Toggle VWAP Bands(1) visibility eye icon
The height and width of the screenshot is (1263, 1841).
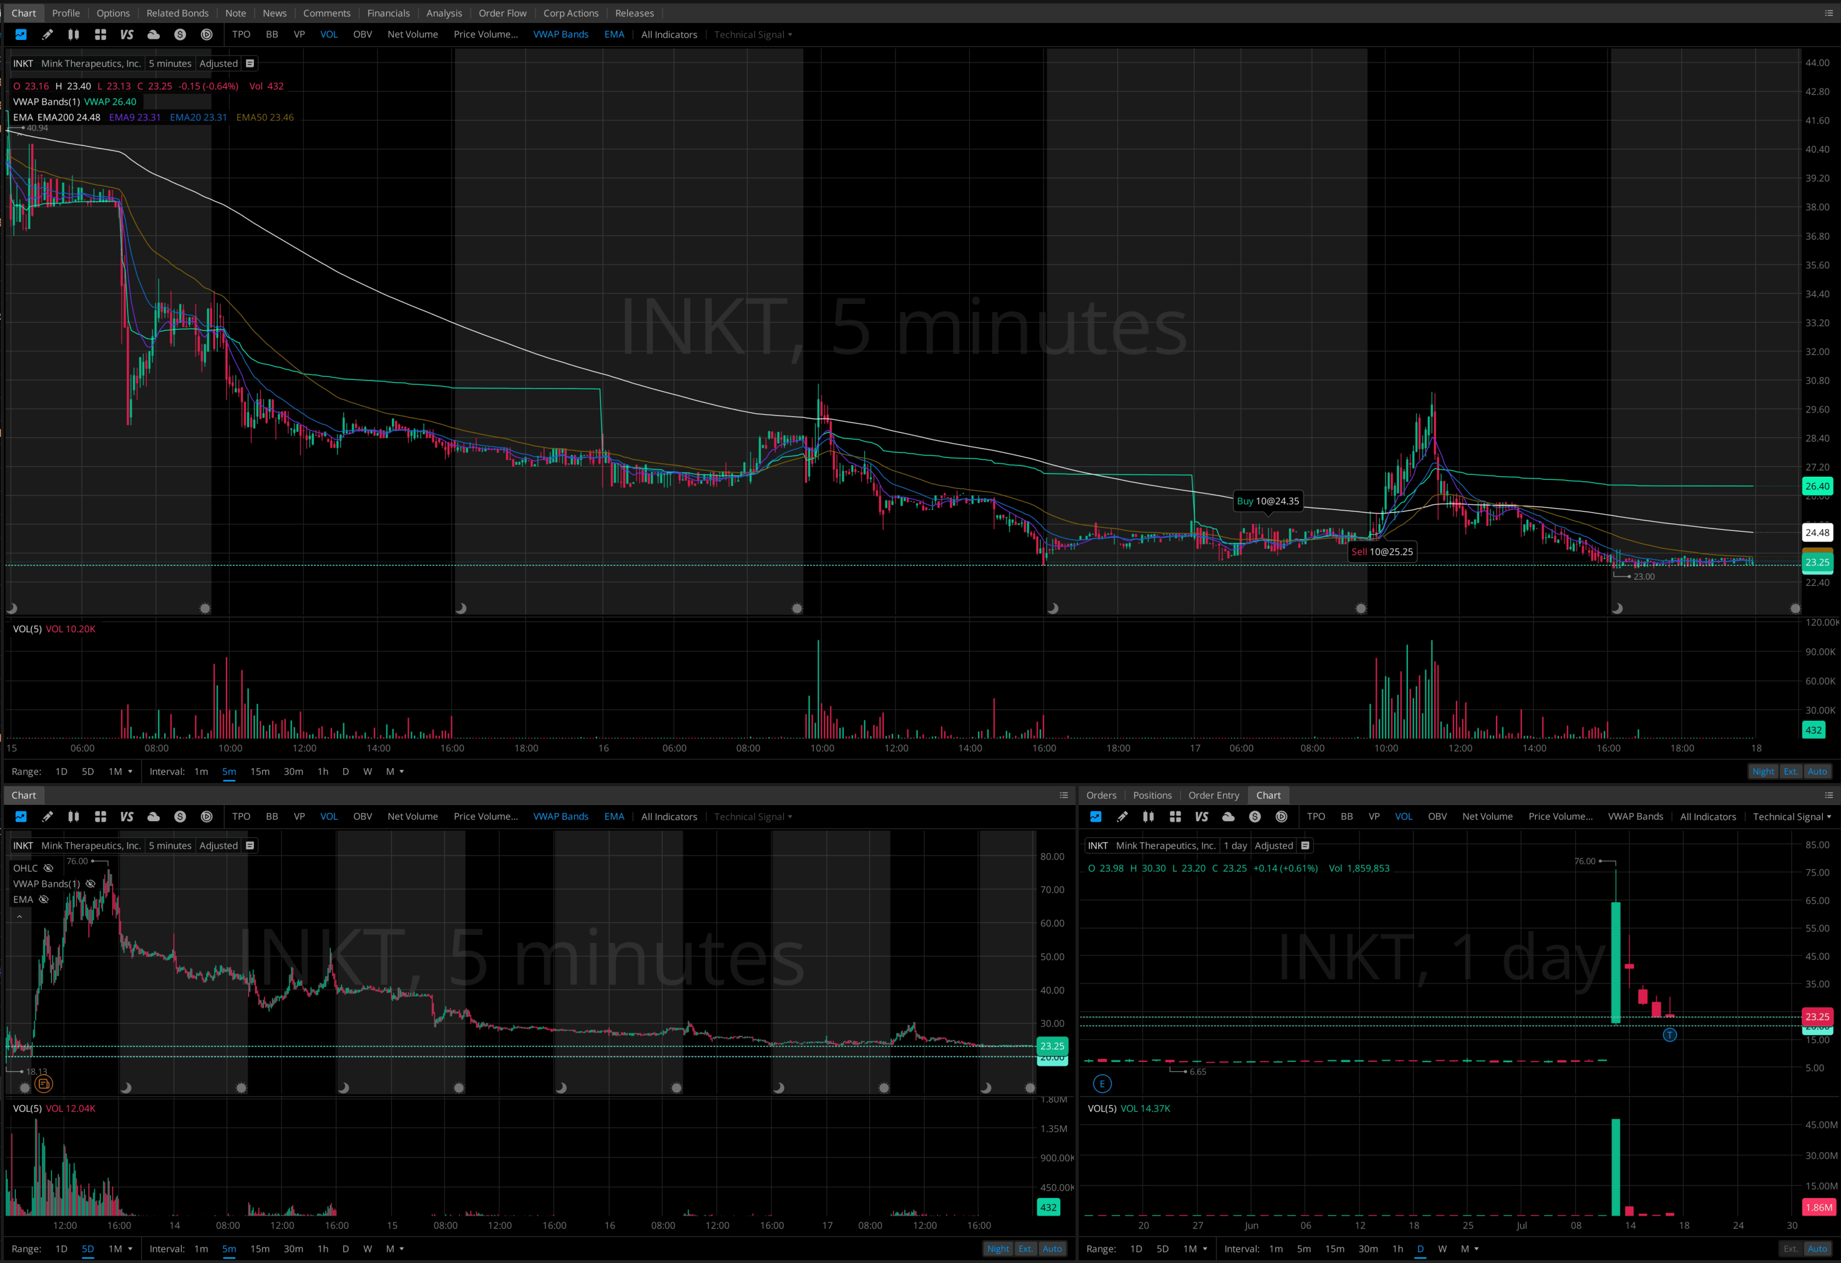(x=90, y=884)
